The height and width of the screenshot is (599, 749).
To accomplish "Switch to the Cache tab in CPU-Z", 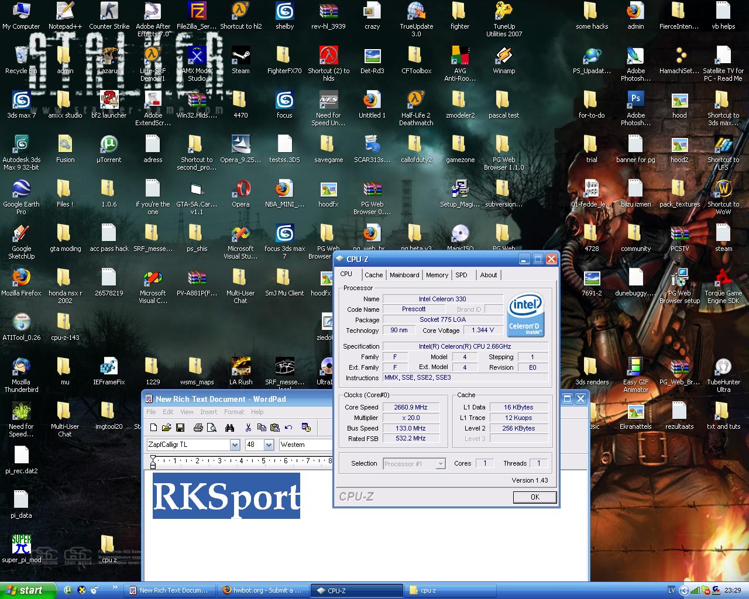I will (x=373, y=275).
